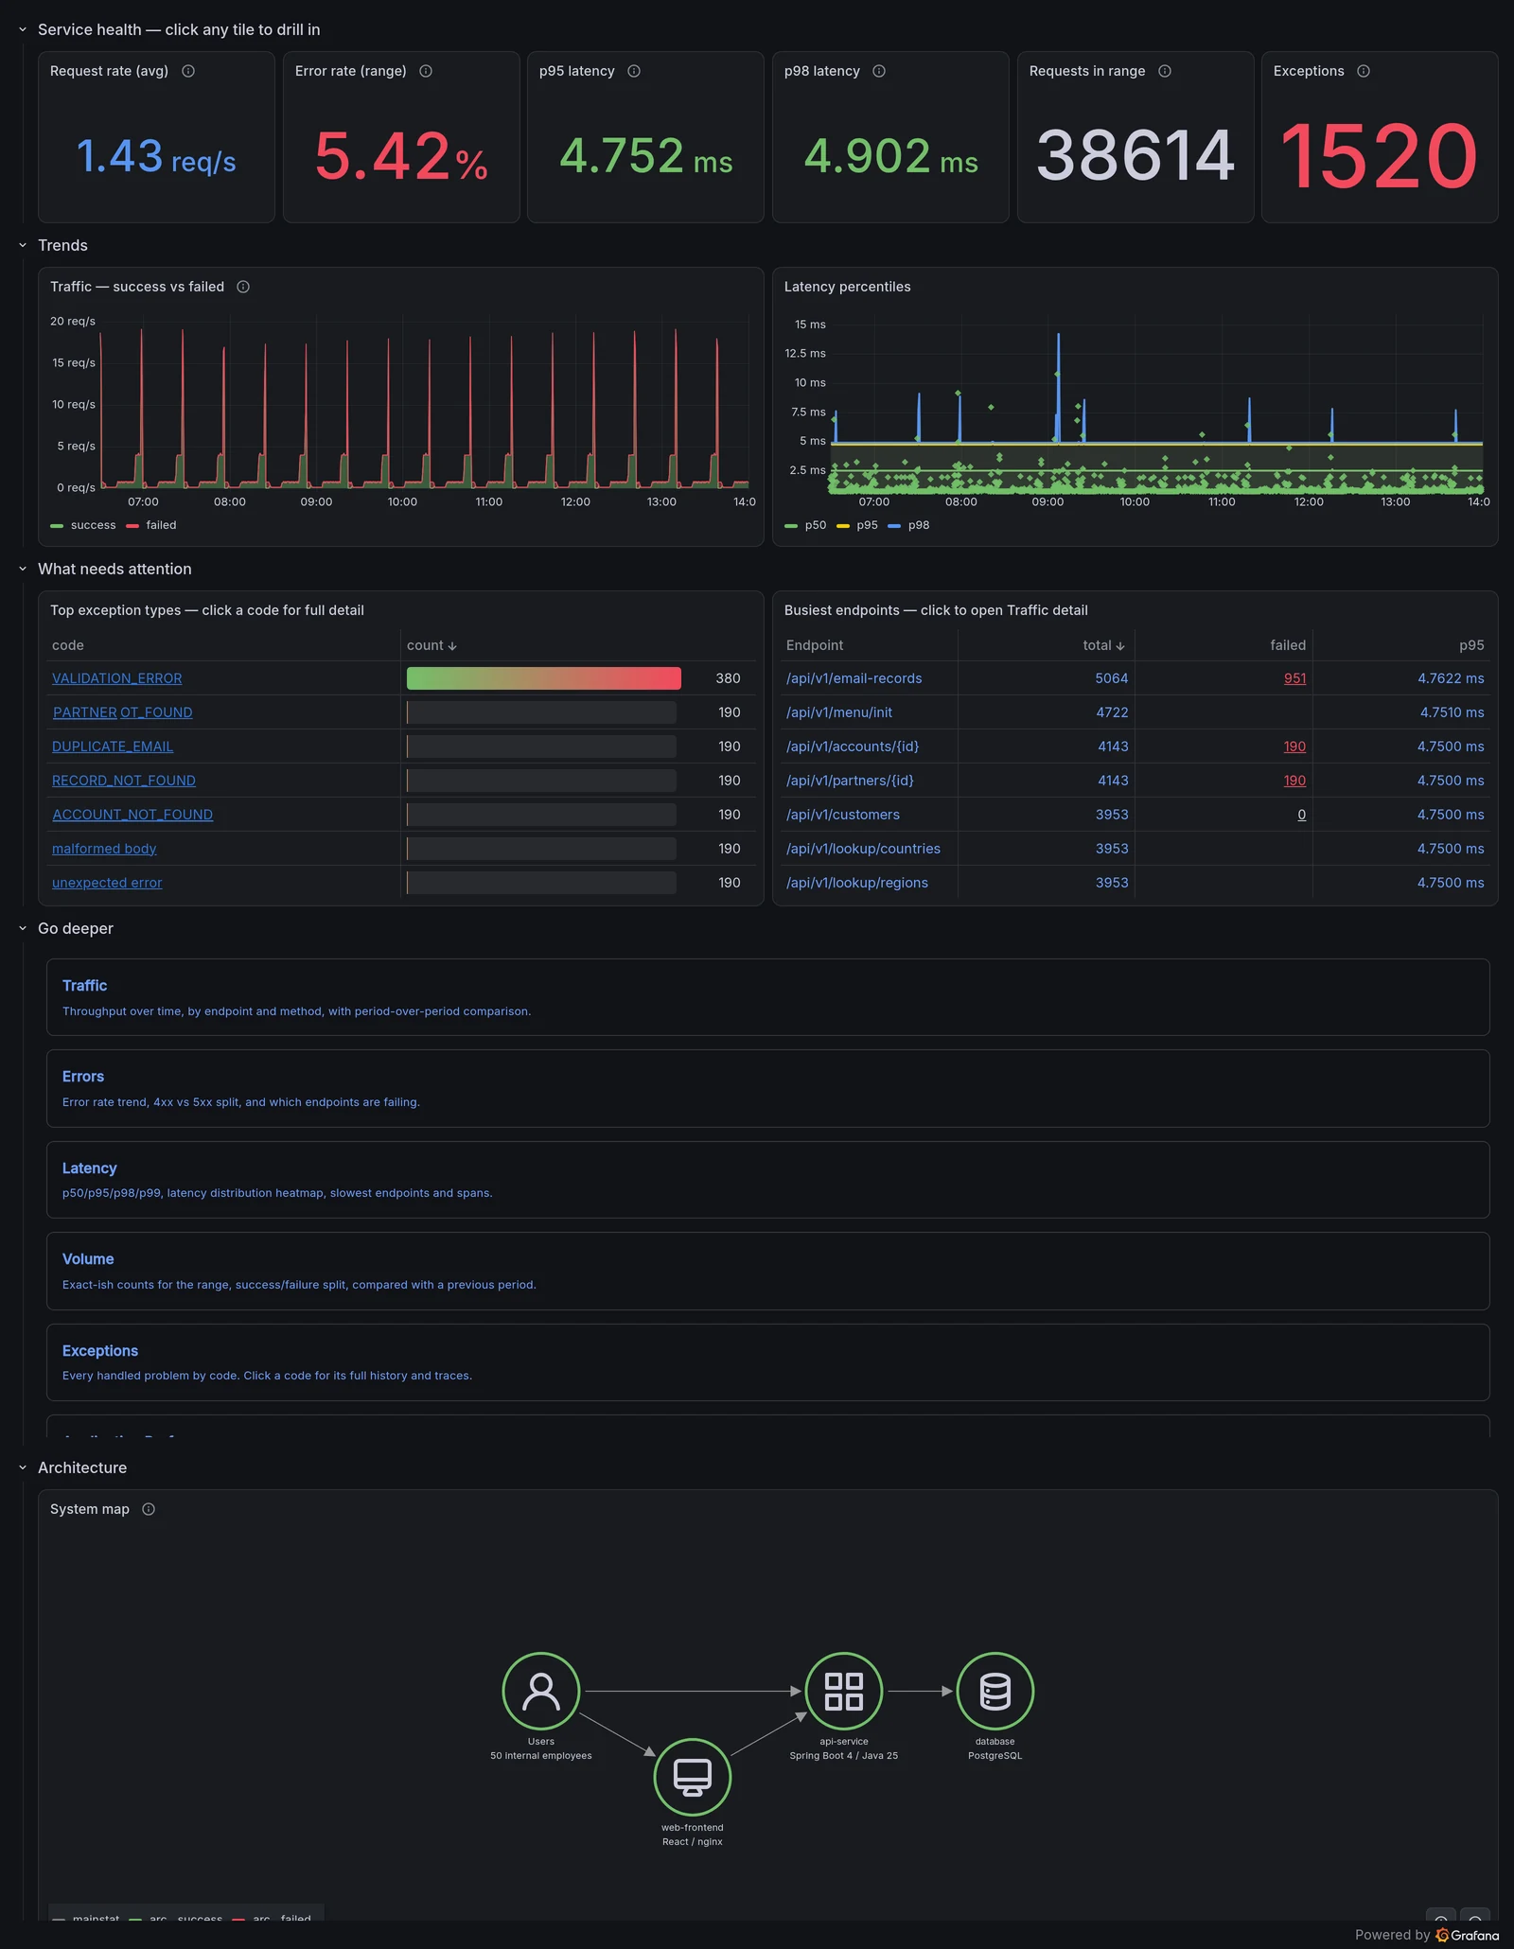This screenshot has width=1514, height=1949.
Task: Toggle the failed series in Traffic legend
Action: pos(151,525)
